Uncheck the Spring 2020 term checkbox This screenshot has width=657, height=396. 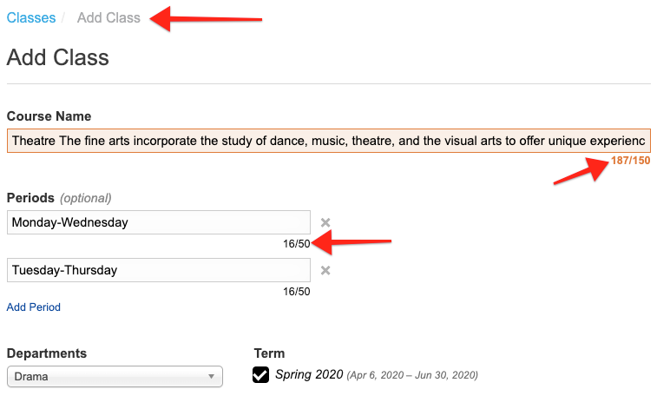pyautogui.click(x=261, y=375)
